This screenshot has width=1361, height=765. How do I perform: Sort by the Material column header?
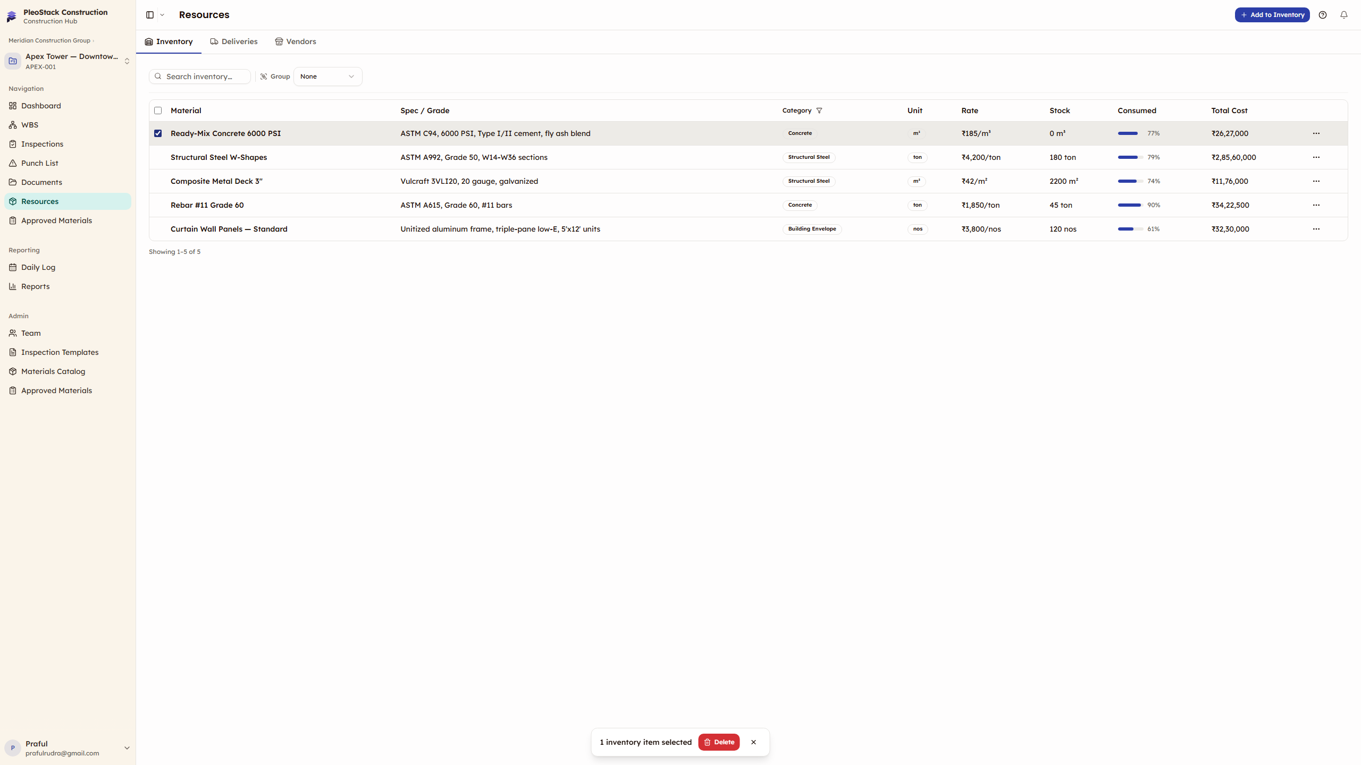click(186, 110)
